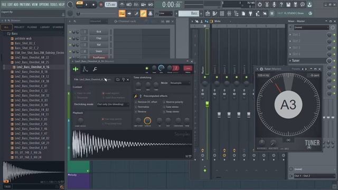Open the Declicking mode dropdown
Screen dimensions: 338x190
112,104
